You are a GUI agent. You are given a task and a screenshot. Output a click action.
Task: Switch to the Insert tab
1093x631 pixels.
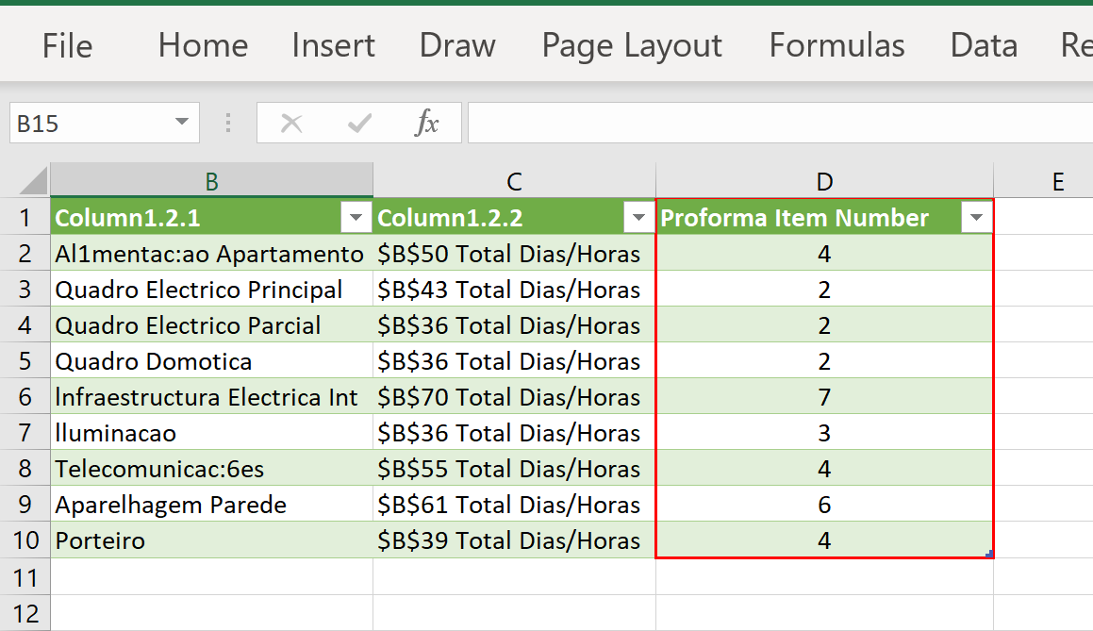333,45
